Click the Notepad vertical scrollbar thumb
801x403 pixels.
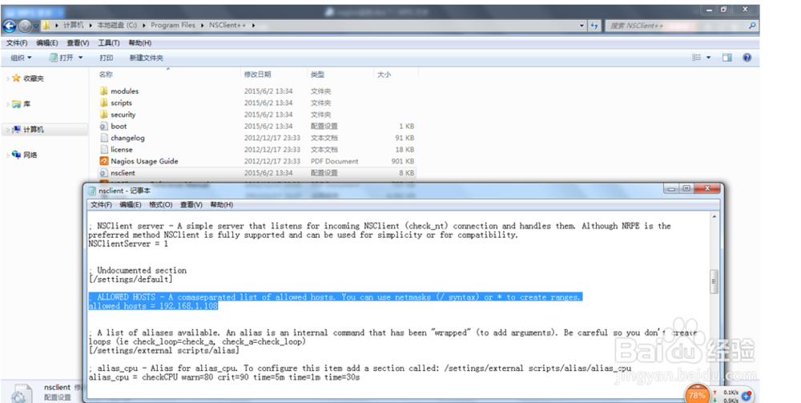tap(714, 281)
